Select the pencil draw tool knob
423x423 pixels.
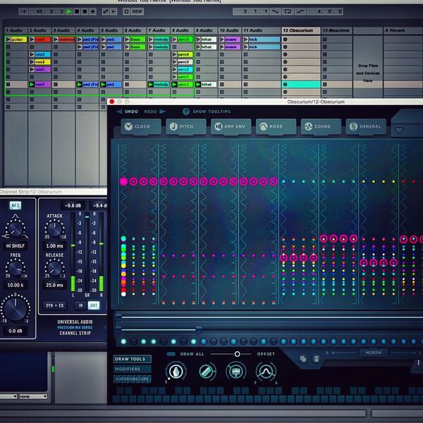coord(176,372)
